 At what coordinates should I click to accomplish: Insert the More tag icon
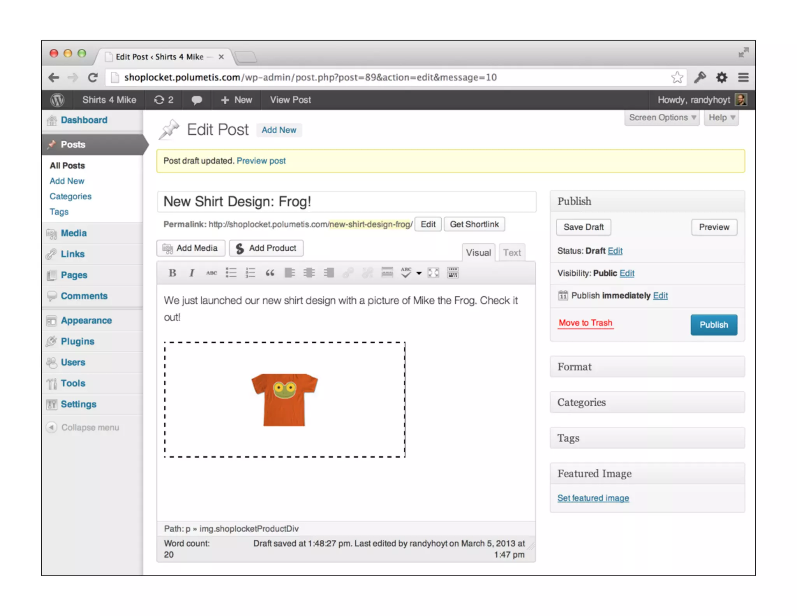(387, 273)
